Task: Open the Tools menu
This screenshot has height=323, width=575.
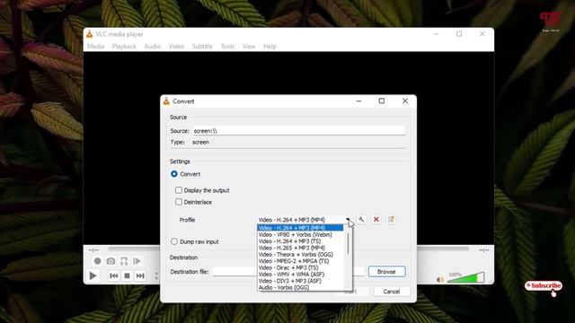Action: (227, 46)
